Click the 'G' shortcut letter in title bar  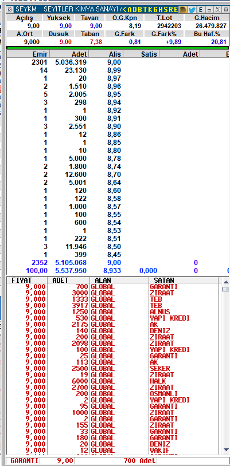[154, 10]
